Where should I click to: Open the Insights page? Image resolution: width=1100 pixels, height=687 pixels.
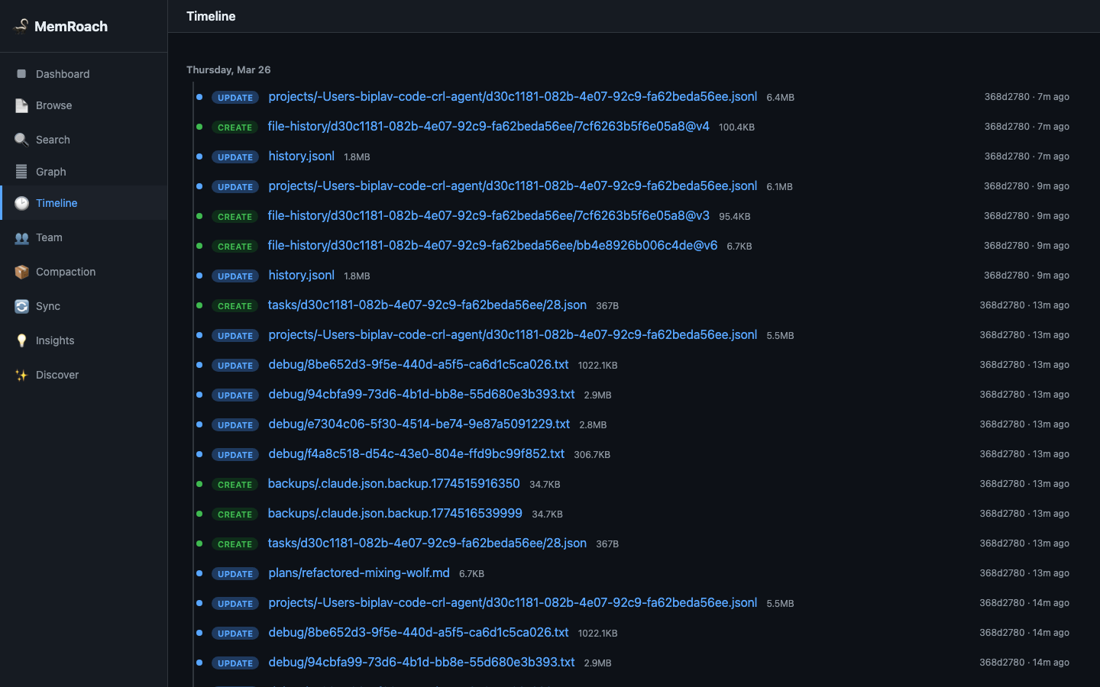point(83,340)
